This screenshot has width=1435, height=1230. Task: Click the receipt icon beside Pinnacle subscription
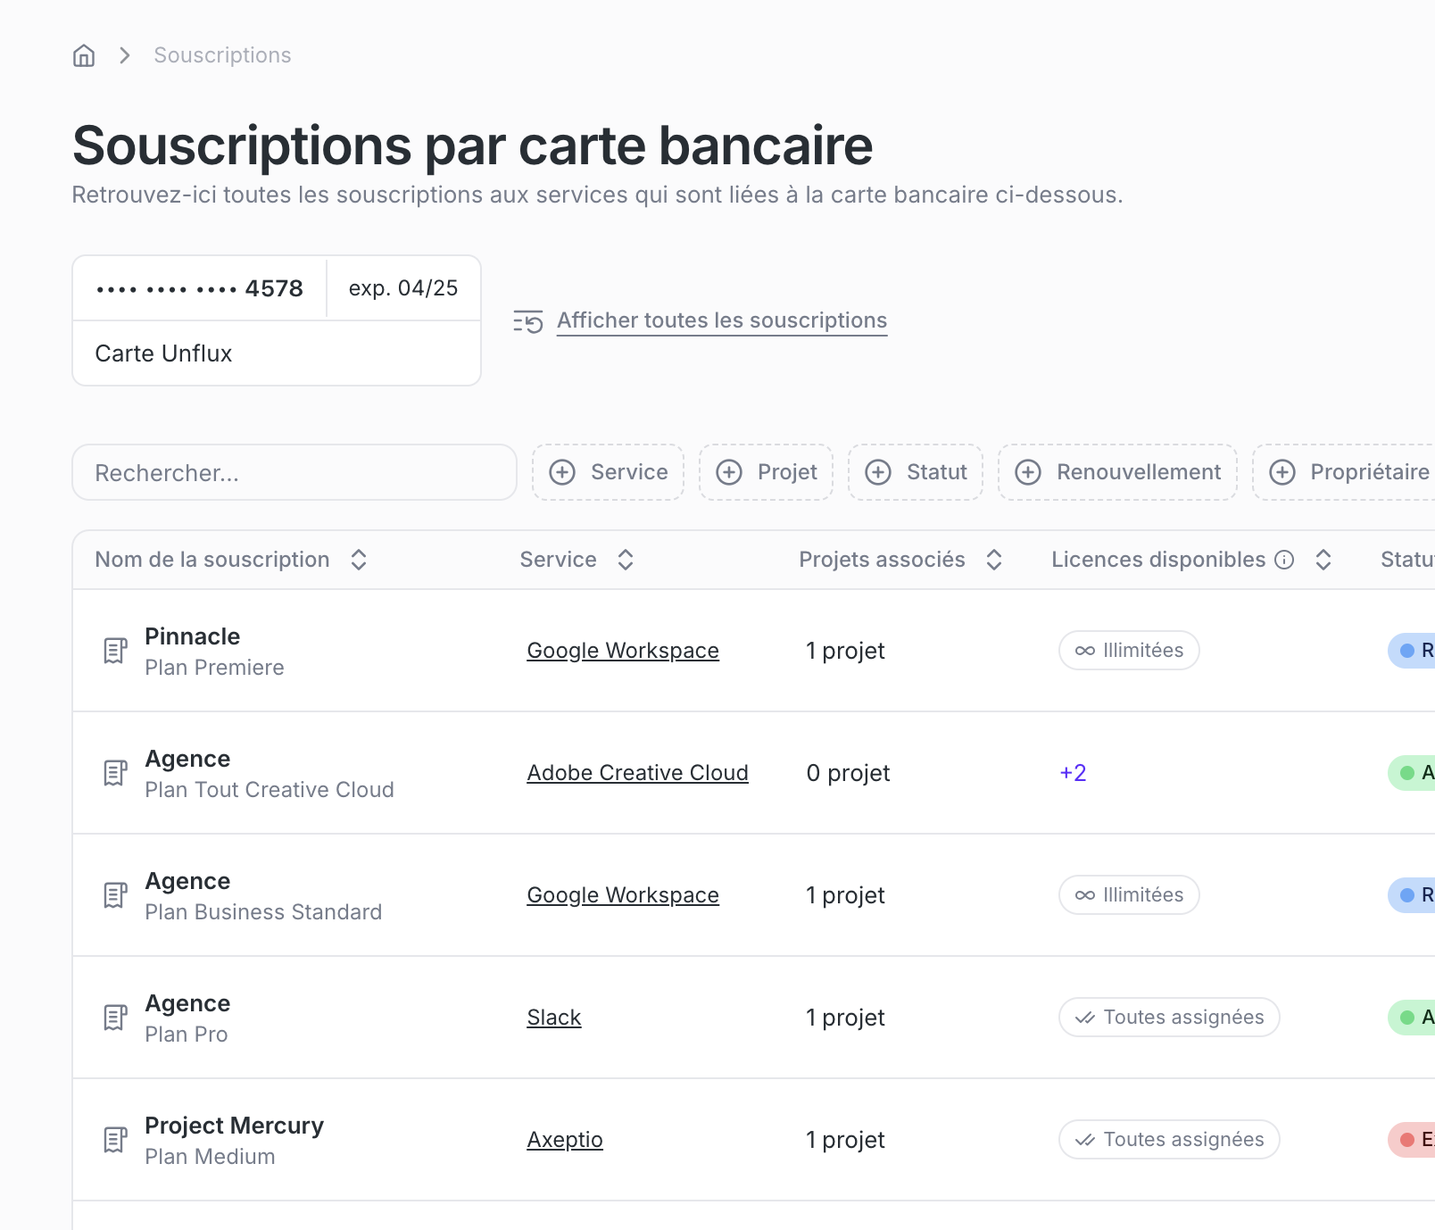click(x=115, y=651)
